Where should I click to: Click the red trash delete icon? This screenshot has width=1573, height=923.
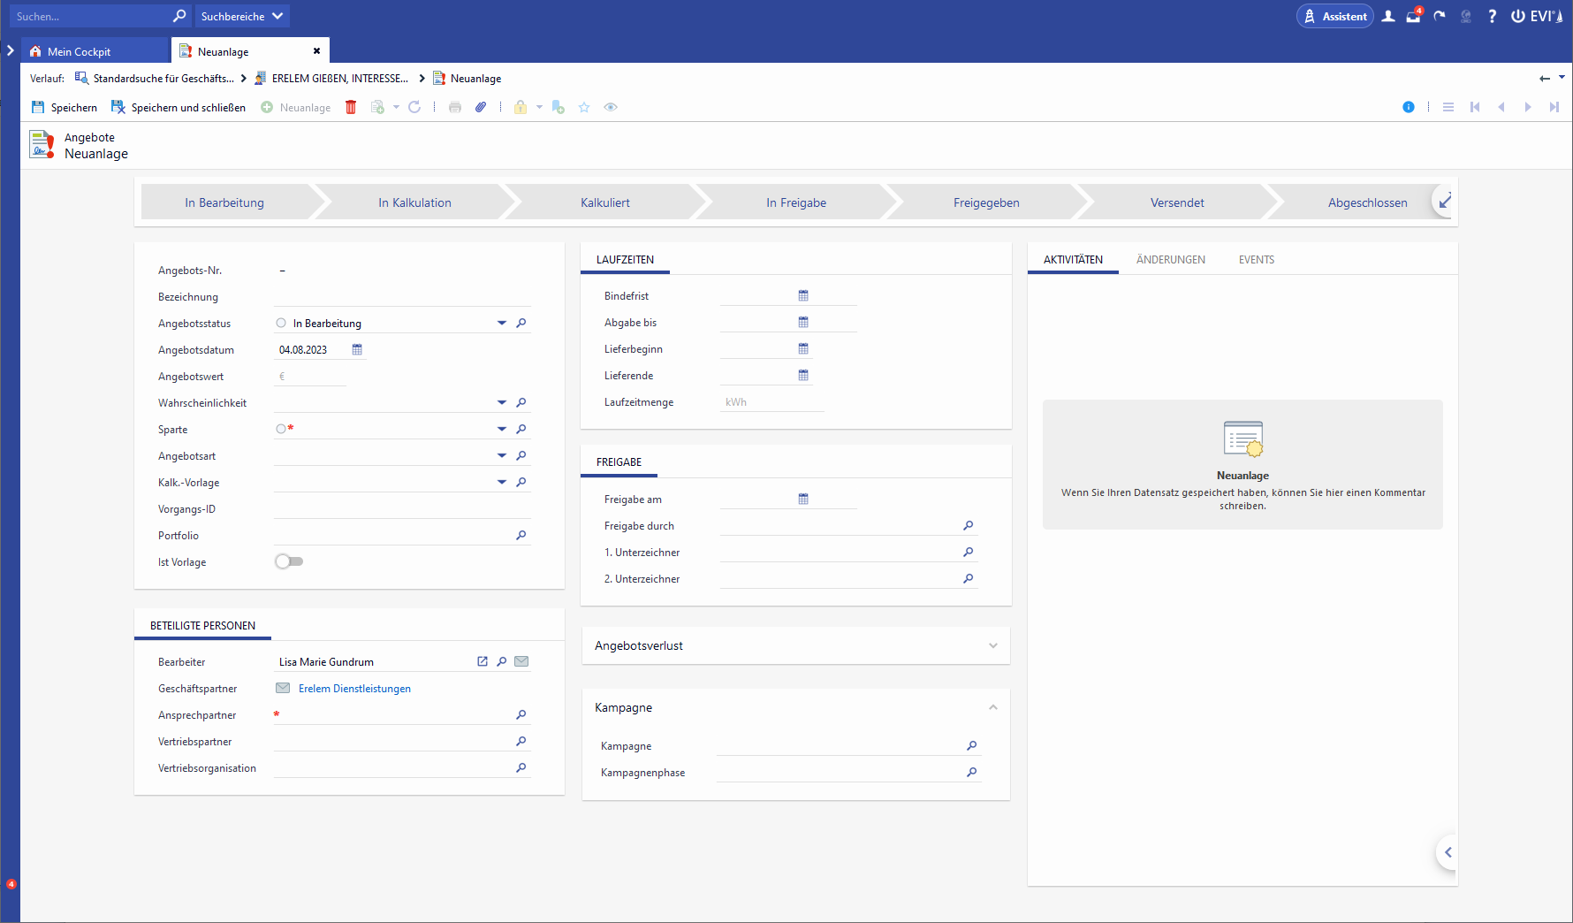[351, 107]
